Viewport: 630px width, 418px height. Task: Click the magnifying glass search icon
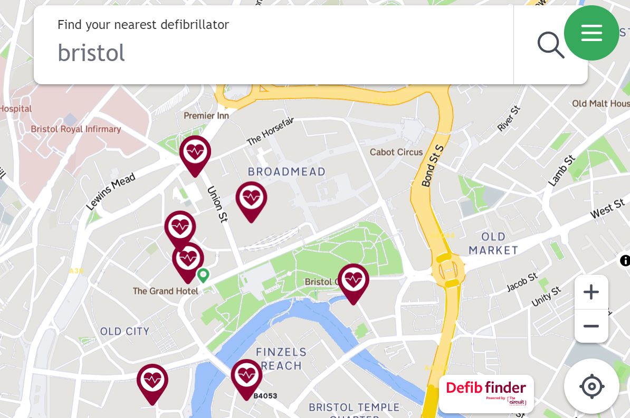point(550,45)
